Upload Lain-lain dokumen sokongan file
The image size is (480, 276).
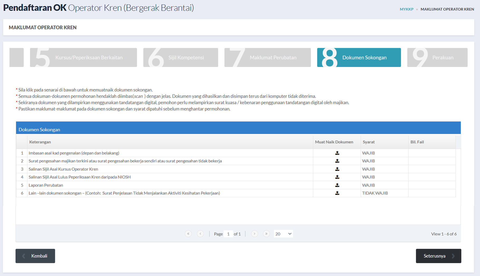click(x=337, y=193)
